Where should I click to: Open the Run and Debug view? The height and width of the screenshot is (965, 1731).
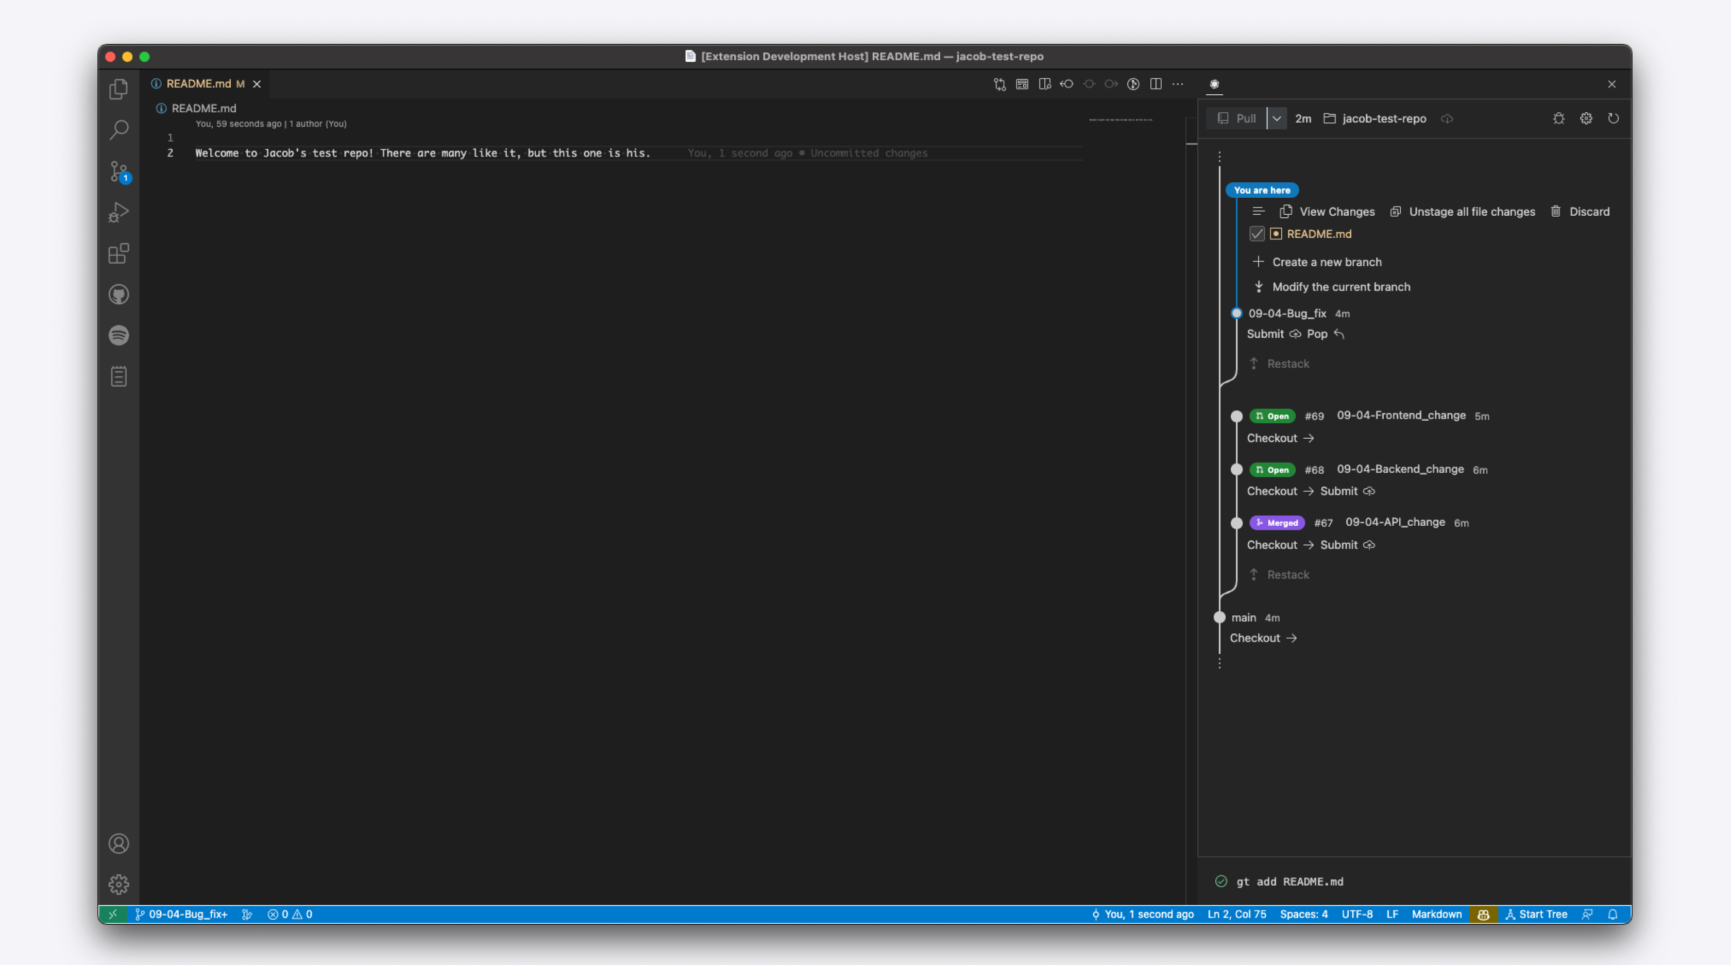[119, 212]
